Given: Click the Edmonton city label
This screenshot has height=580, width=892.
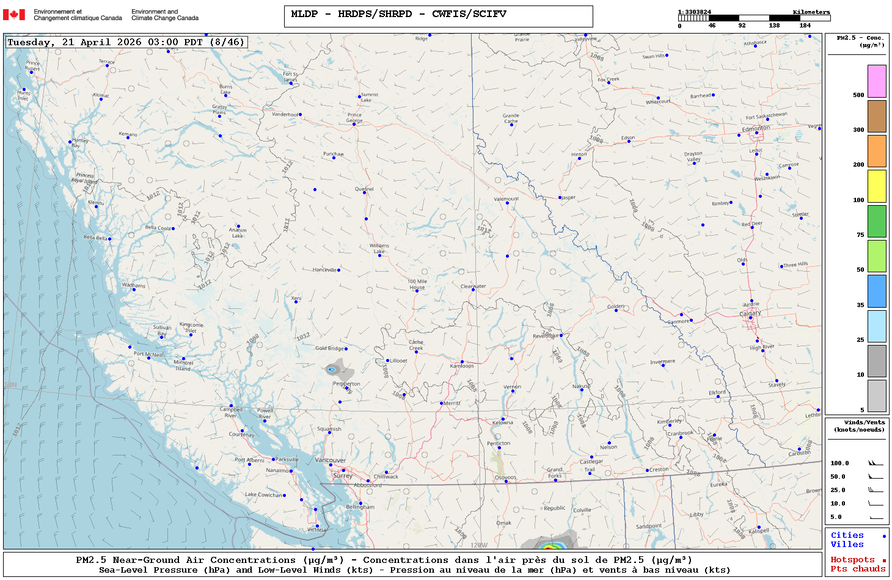Looking at the screenshot, I should coord(756,129).
